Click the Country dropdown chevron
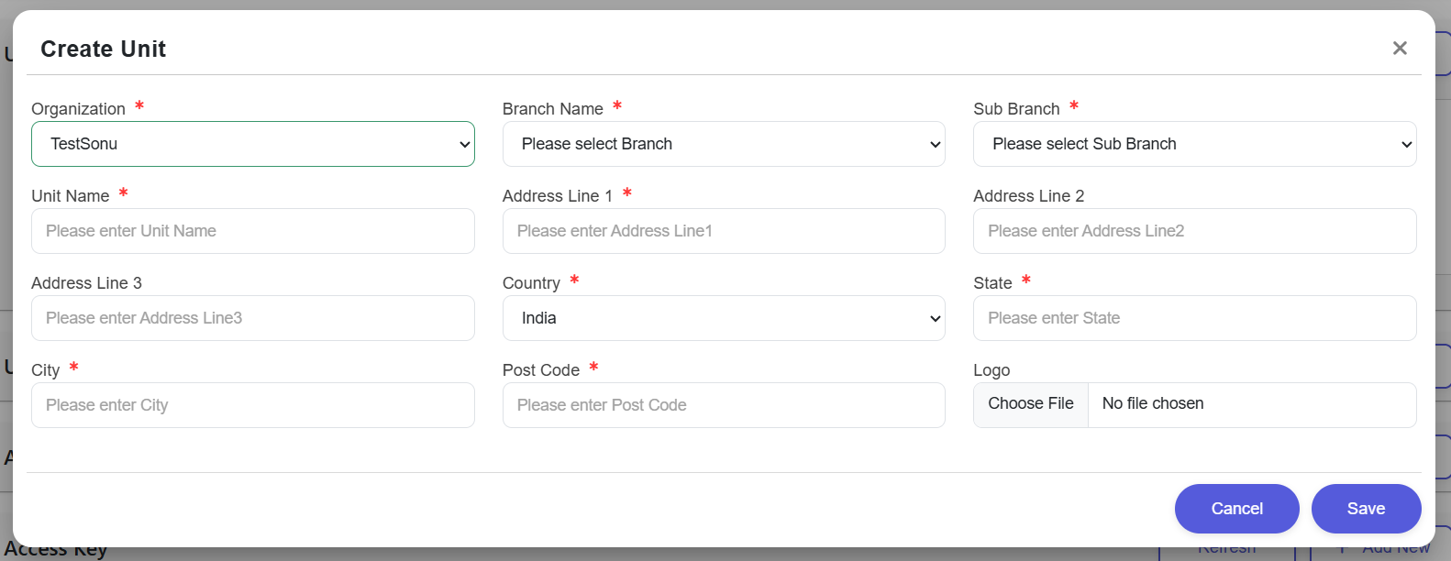The image size is (1451, 561). click(935, 319)
